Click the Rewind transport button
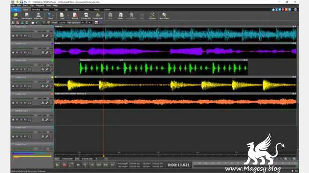Image resolution: width=309 pixels, height=173 pixels. coord(98,165)
